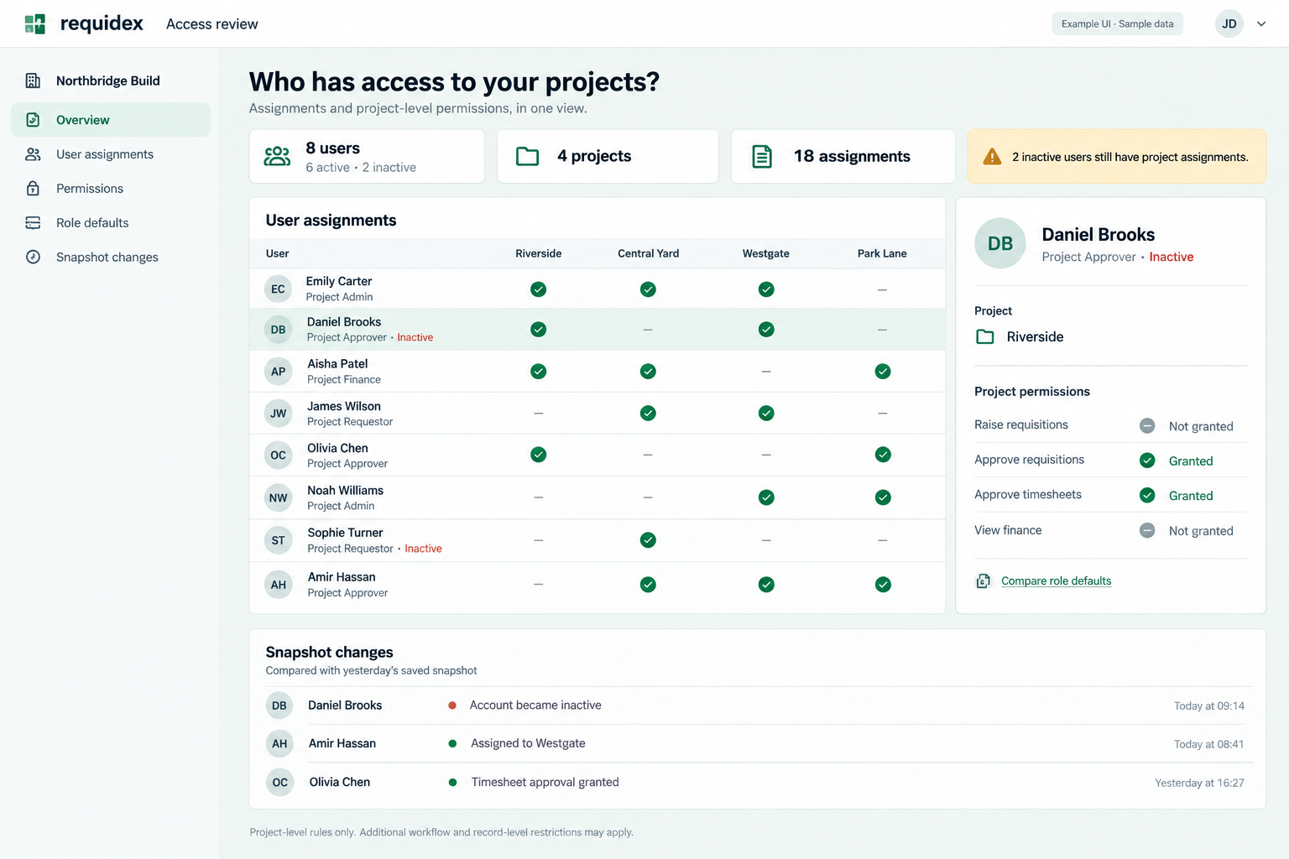The width and height of the screenshot is (1289, 859).
Task: Toggle Olivia Chen Riverside access check
Action: coord(539,455)
